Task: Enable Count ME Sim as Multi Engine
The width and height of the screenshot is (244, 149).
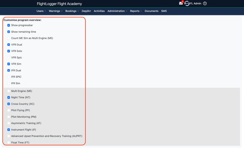Action: coord(9,38)
